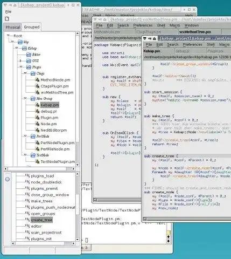Select close_group_window in methods list
Viewport: 231px width, 259px height.
tap(50, 195)
